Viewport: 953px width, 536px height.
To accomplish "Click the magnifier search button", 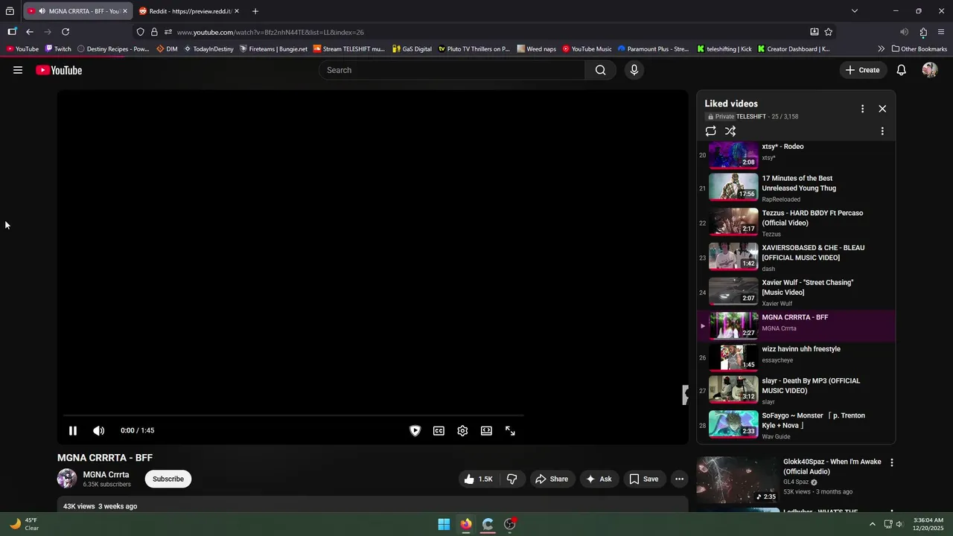I will click(600, 70).
